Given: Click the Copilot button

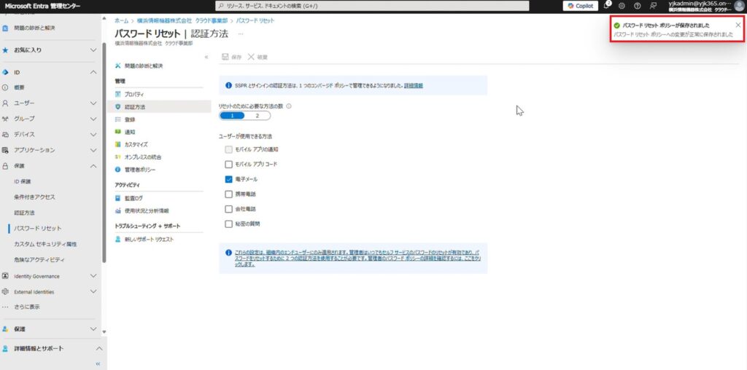Looking at the screenshot, I should [580, 6].
